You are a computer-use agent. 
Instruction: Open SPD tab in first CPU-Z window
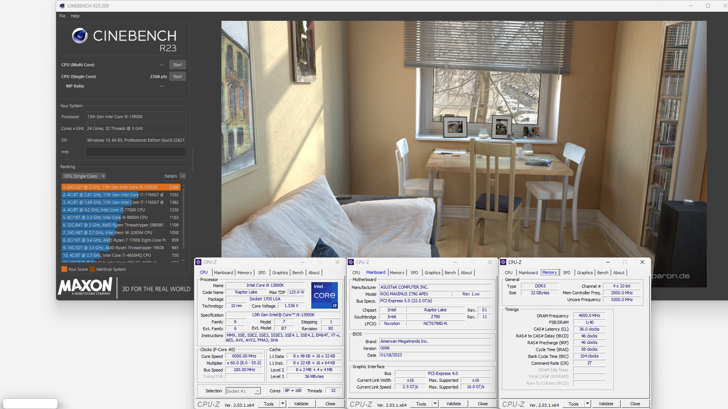(x=262, y=273)
